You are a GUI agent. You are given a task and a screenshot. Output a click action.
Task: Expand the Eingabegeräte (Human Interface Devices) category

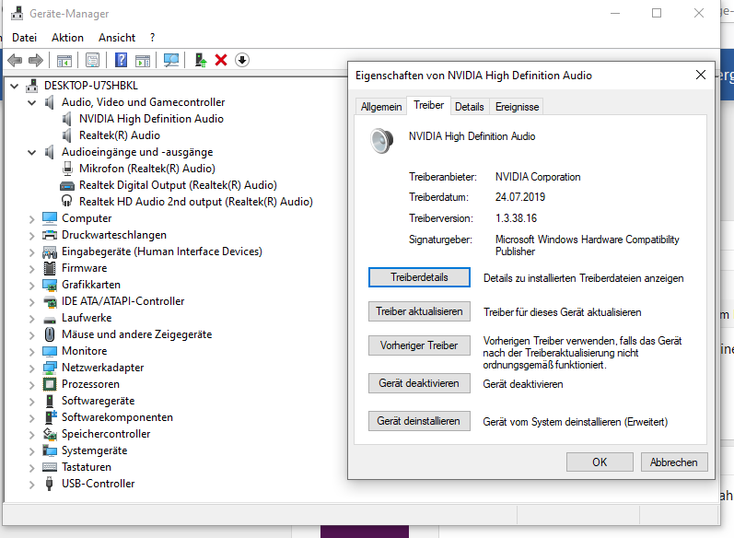[32, 251]
